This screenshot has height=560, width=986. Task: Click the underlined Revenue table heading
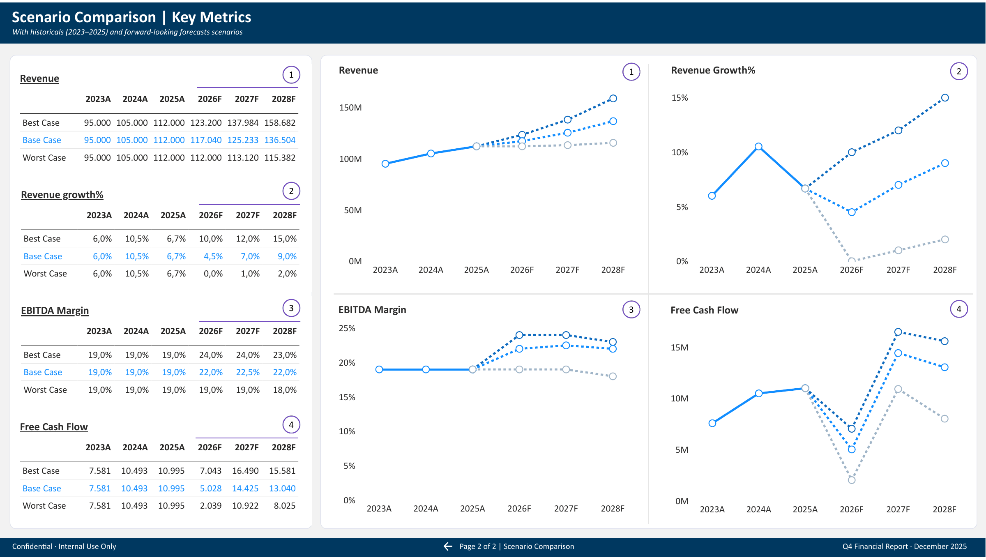coord(39,78)
